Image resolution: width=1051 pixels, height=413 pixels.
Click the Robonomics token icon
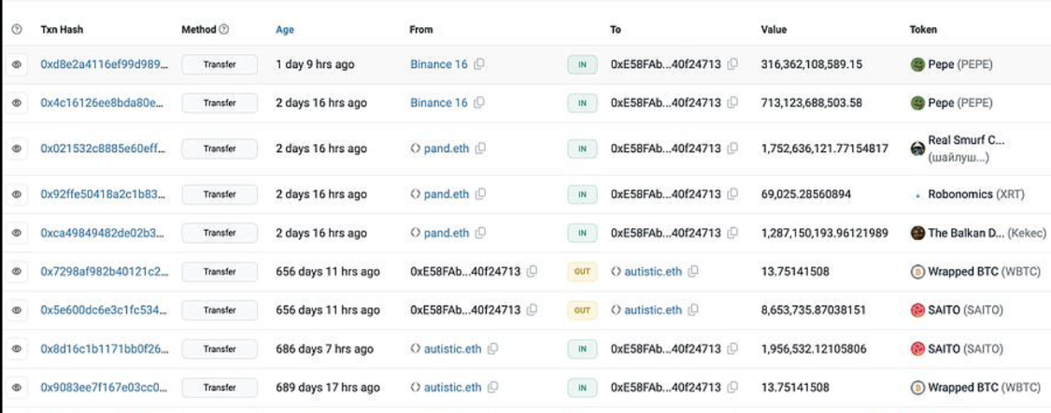pyautogui.click(x=917, y=194)
